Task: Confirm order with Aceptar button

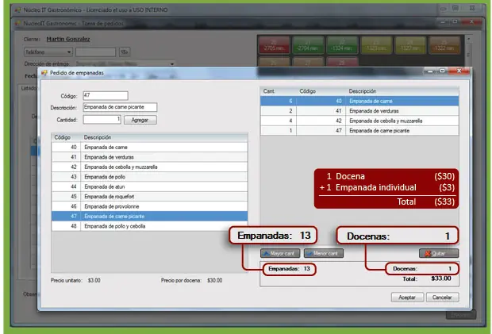Action: 407,298
